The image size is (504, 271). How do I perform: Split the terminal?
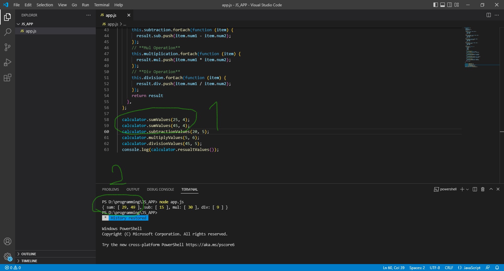475,189
